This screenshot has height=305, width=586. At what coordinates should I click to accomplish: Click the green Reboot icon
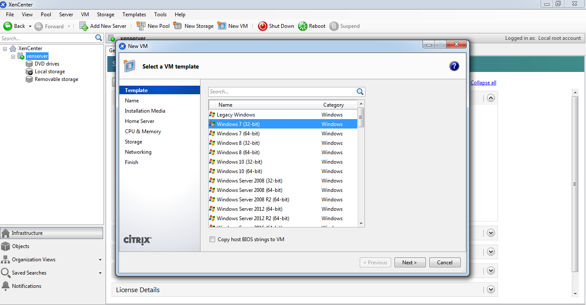[303, 26]
